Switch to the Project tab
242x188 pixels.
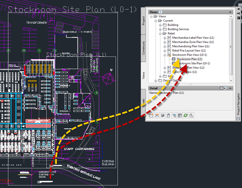143,21
